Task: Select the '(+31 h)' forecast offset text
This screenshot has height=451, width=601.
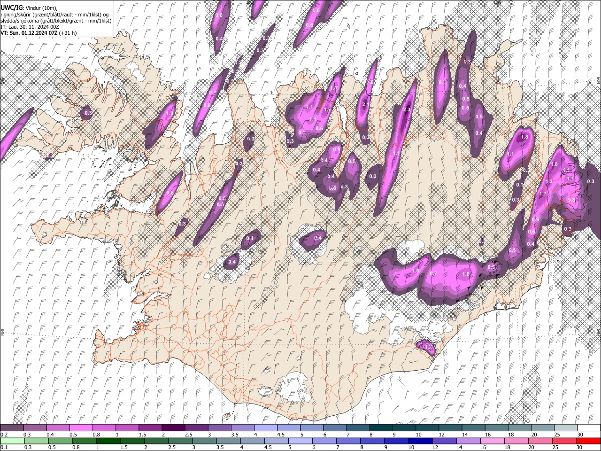Action: (68, 33)
